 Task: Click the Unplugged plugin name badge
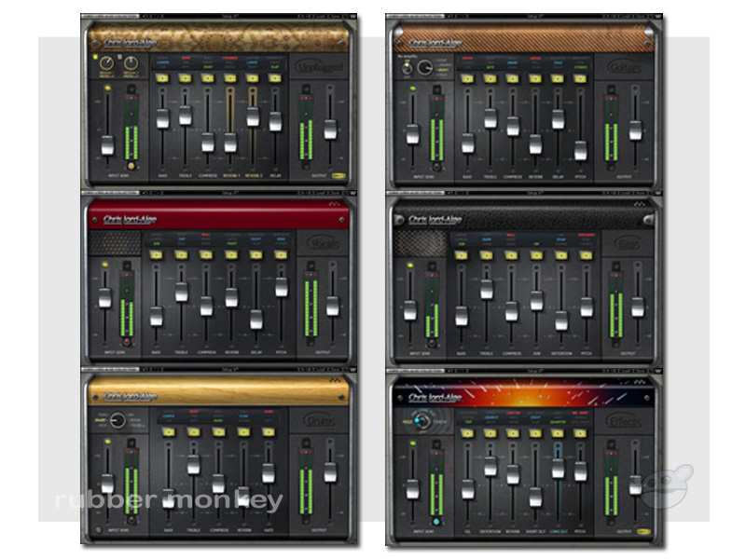point(319,67)
